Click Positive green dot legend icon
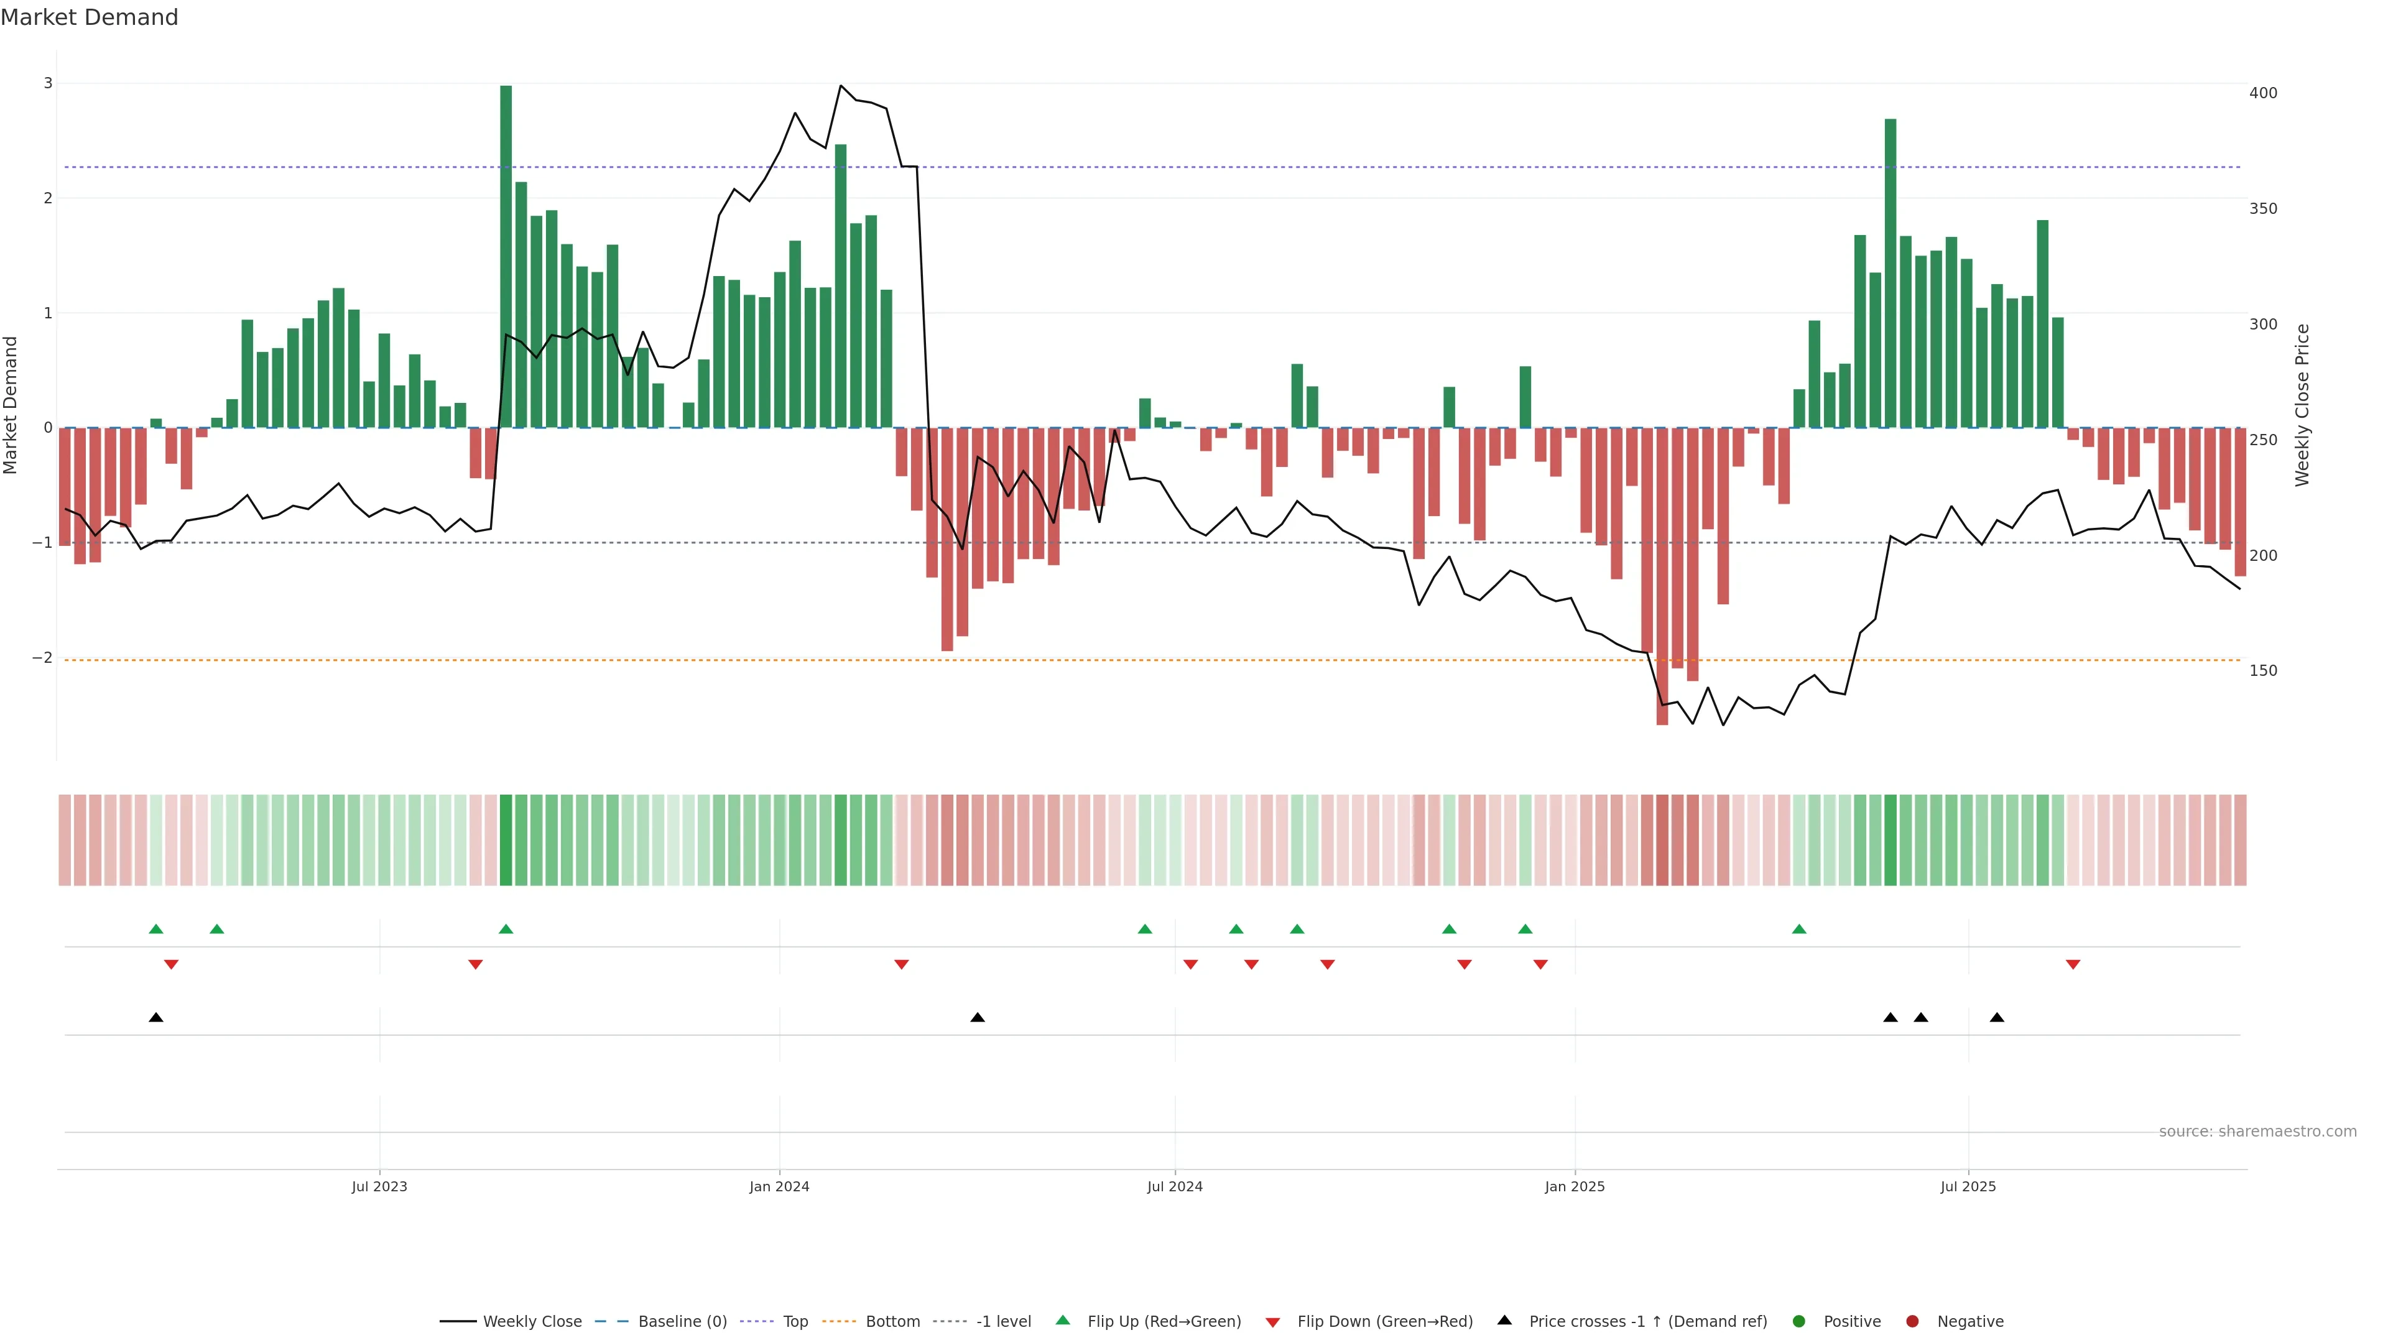This screenshot has height=1343, width=2388. (1799, 1321)
